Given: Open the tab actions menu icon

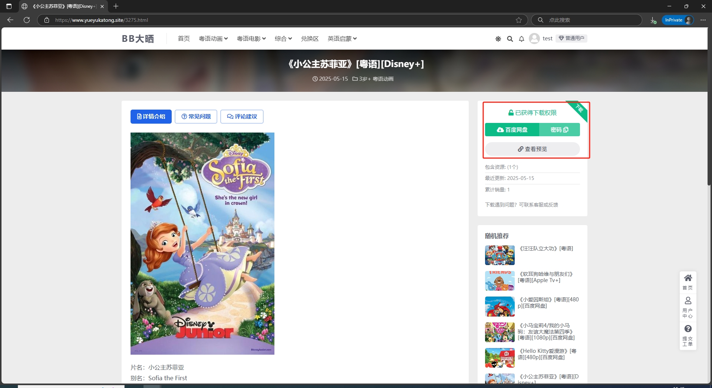Looking at the screenshot, I should click(x=9, y=6).
